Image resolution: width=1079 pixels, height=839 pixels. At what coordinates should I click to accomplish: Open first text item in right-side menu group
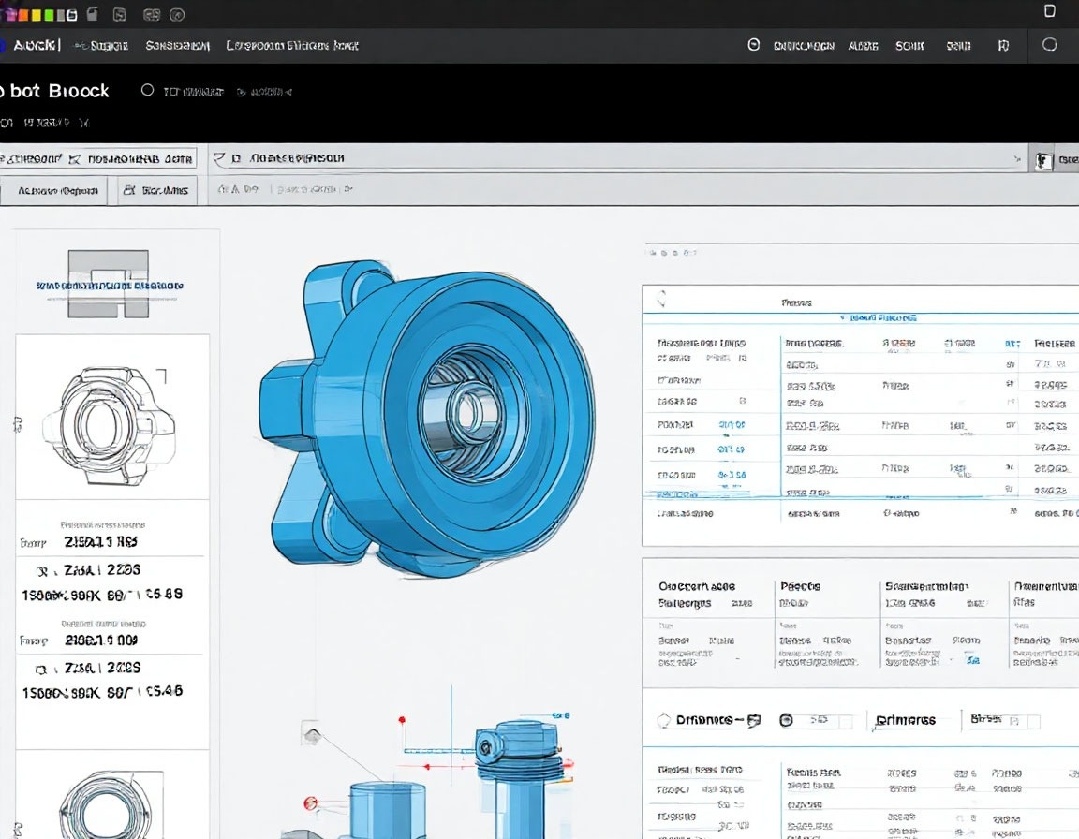[804, 45]
